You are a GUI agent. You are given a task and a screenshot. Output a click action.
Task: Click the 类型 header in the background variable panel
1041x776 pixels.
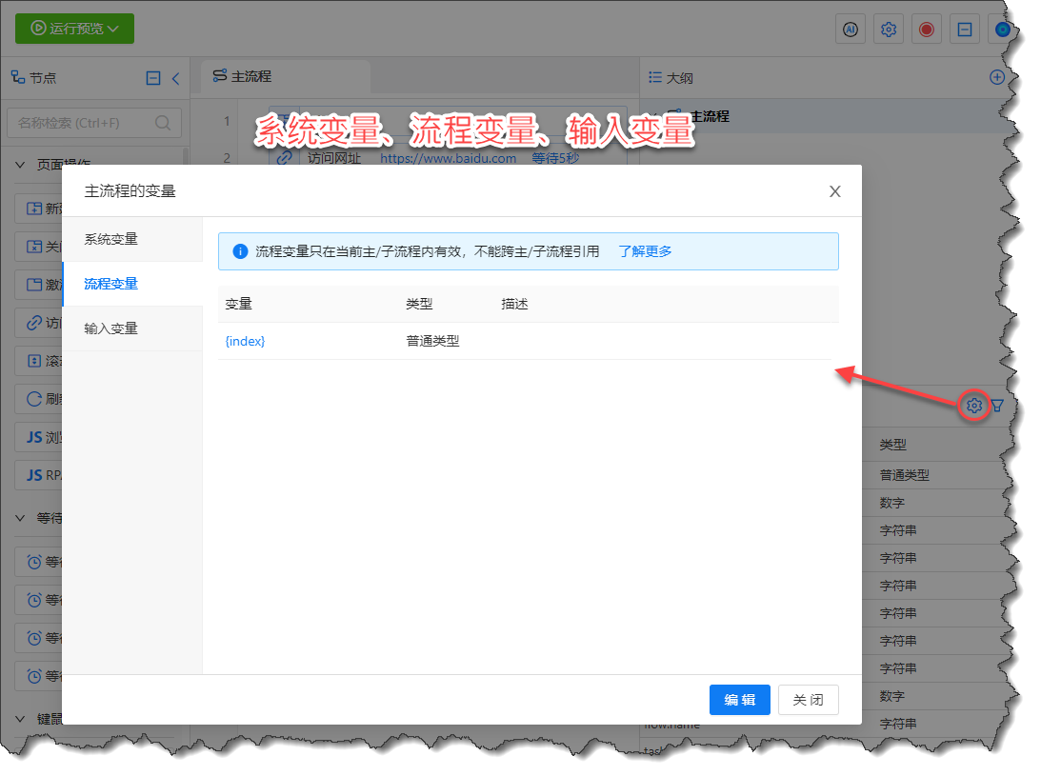893,445
